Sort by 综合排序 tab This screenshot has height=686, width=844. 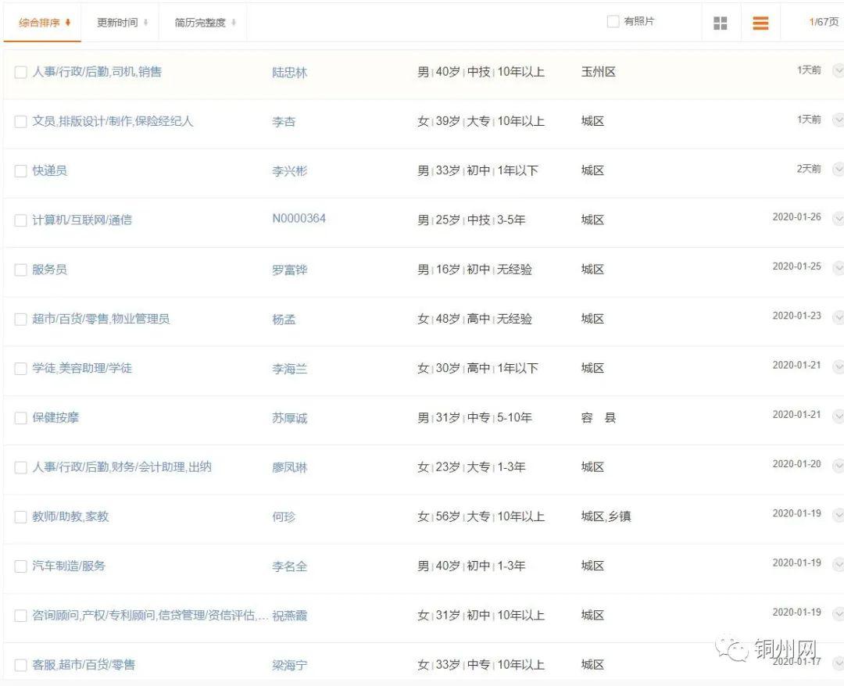(45, 23)
